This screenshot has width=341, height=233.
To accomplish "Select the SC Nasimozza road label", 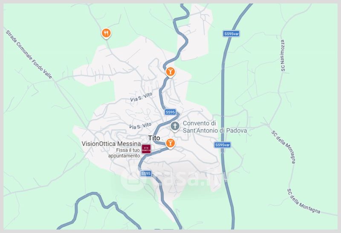I will coord(283,55).
